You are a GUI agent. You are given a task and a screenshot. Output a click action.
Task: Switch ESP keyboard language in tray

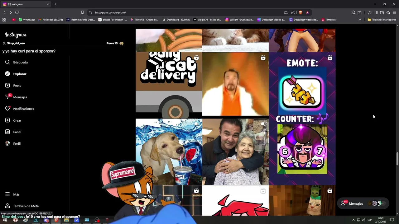(370, 220)
